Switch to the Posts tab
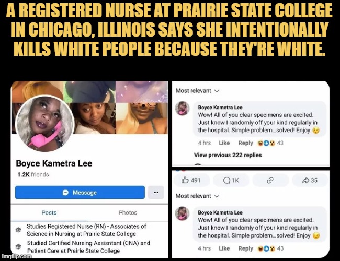This screenshot has width=340, height=261. pyautogui.click(x=49, y=212)
